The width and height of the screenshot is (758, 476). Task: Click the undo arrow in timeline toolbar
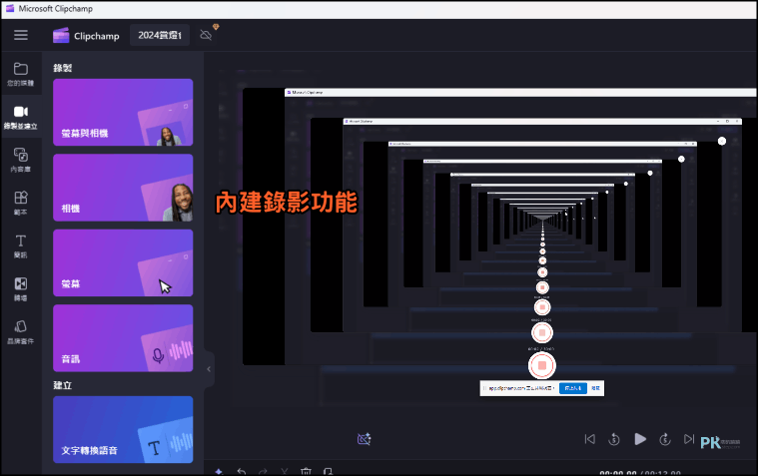(242, 471)
